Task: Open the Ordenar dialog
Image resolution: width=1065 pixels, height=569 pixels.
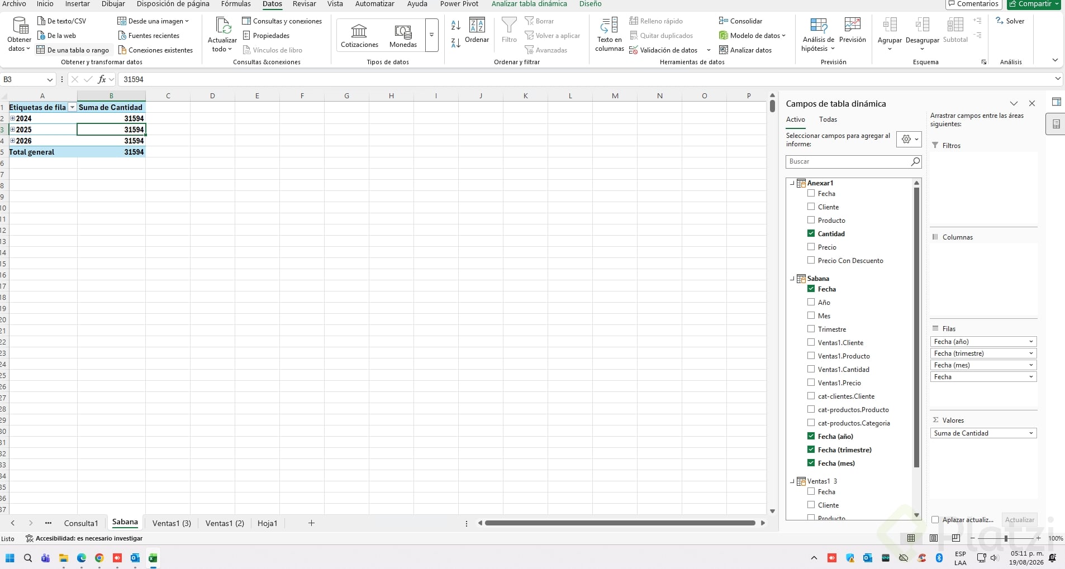Action: pyautogui.click(x=477, y=31)
